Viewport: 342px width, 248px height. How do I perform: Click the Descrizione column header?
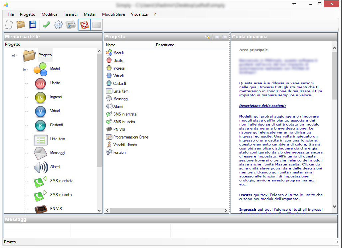click(x=192, y=45)
